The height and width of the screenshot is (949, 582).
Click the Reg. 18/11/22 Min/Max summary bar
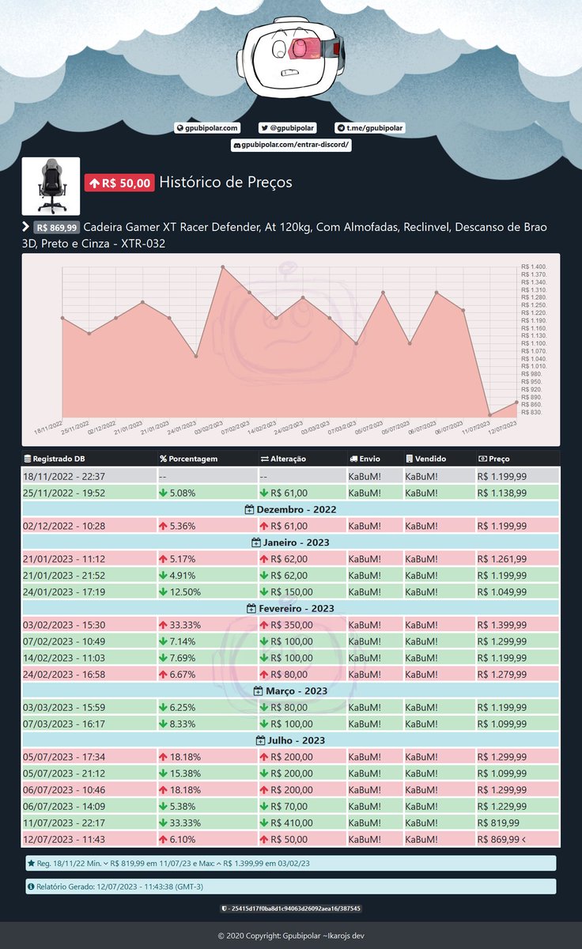point(290,863)
